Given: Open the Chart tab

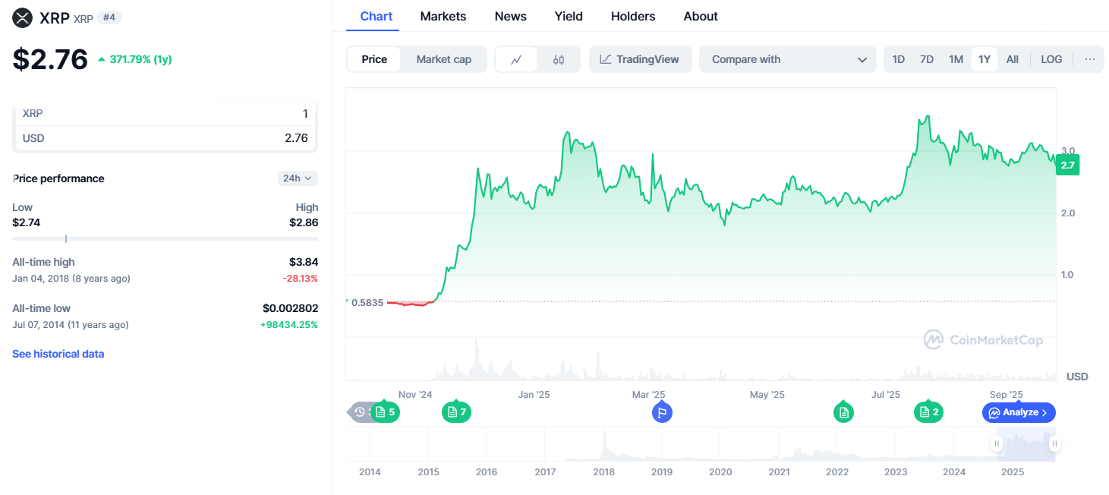Looking at the screenshot, I should coord(376,16).
